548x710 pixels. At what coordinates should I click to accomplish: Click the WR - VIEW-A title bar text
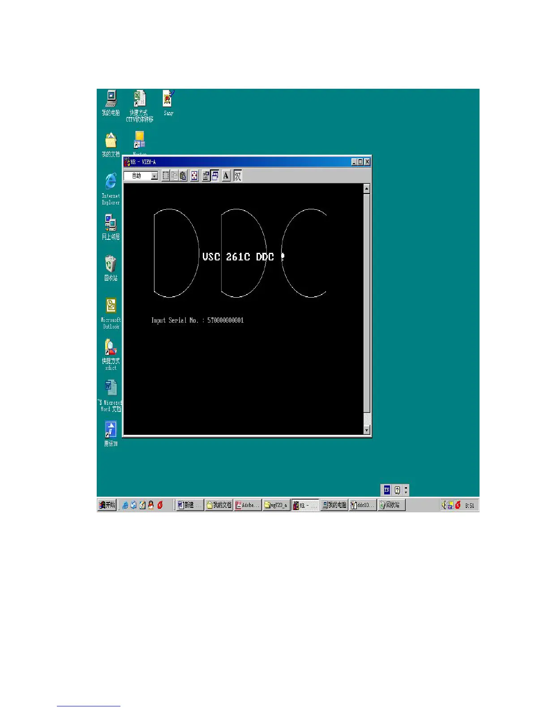click(143, 162)
